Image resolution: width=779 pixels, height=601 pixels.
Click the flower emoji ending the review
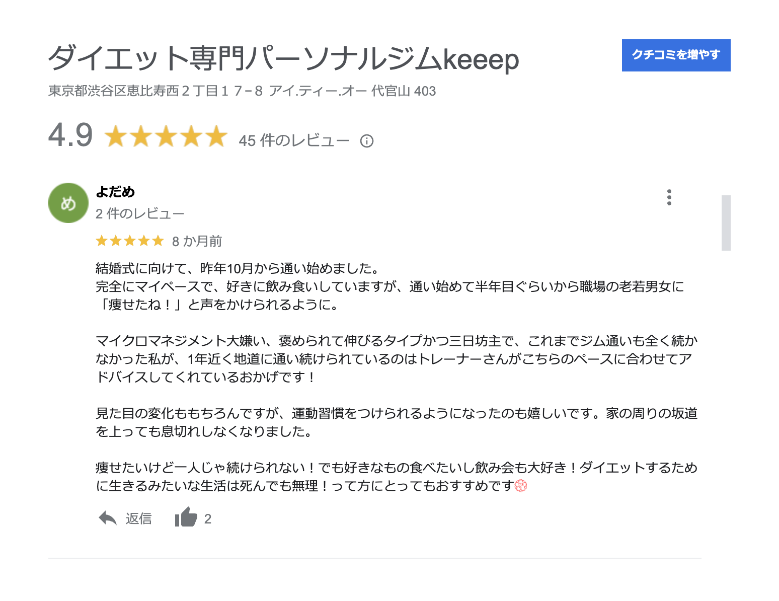(521, 486)
